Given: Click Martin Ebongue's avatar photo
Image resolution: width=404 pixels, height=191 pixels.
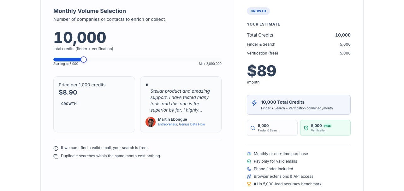Looking at the screenshot, I should point(151,122).
